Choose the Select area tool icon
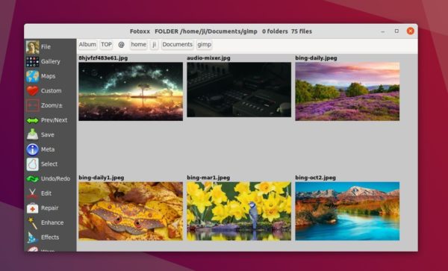Screen dimensions: 448x271 point(32,164)
